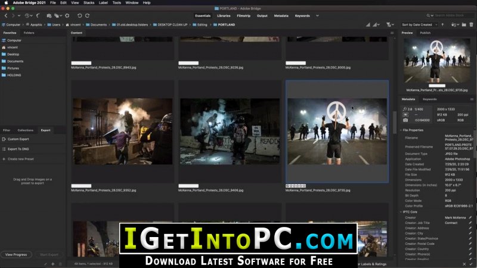
Task: Open in Camera Raw aperture icon
Action: pyautogui.click(x=67, y=15)
